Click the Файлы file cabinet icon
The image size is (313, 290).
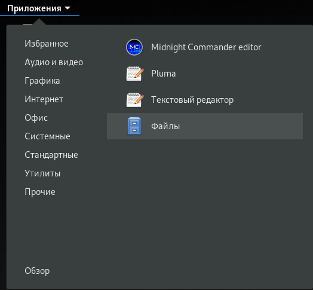pos(134,126)
